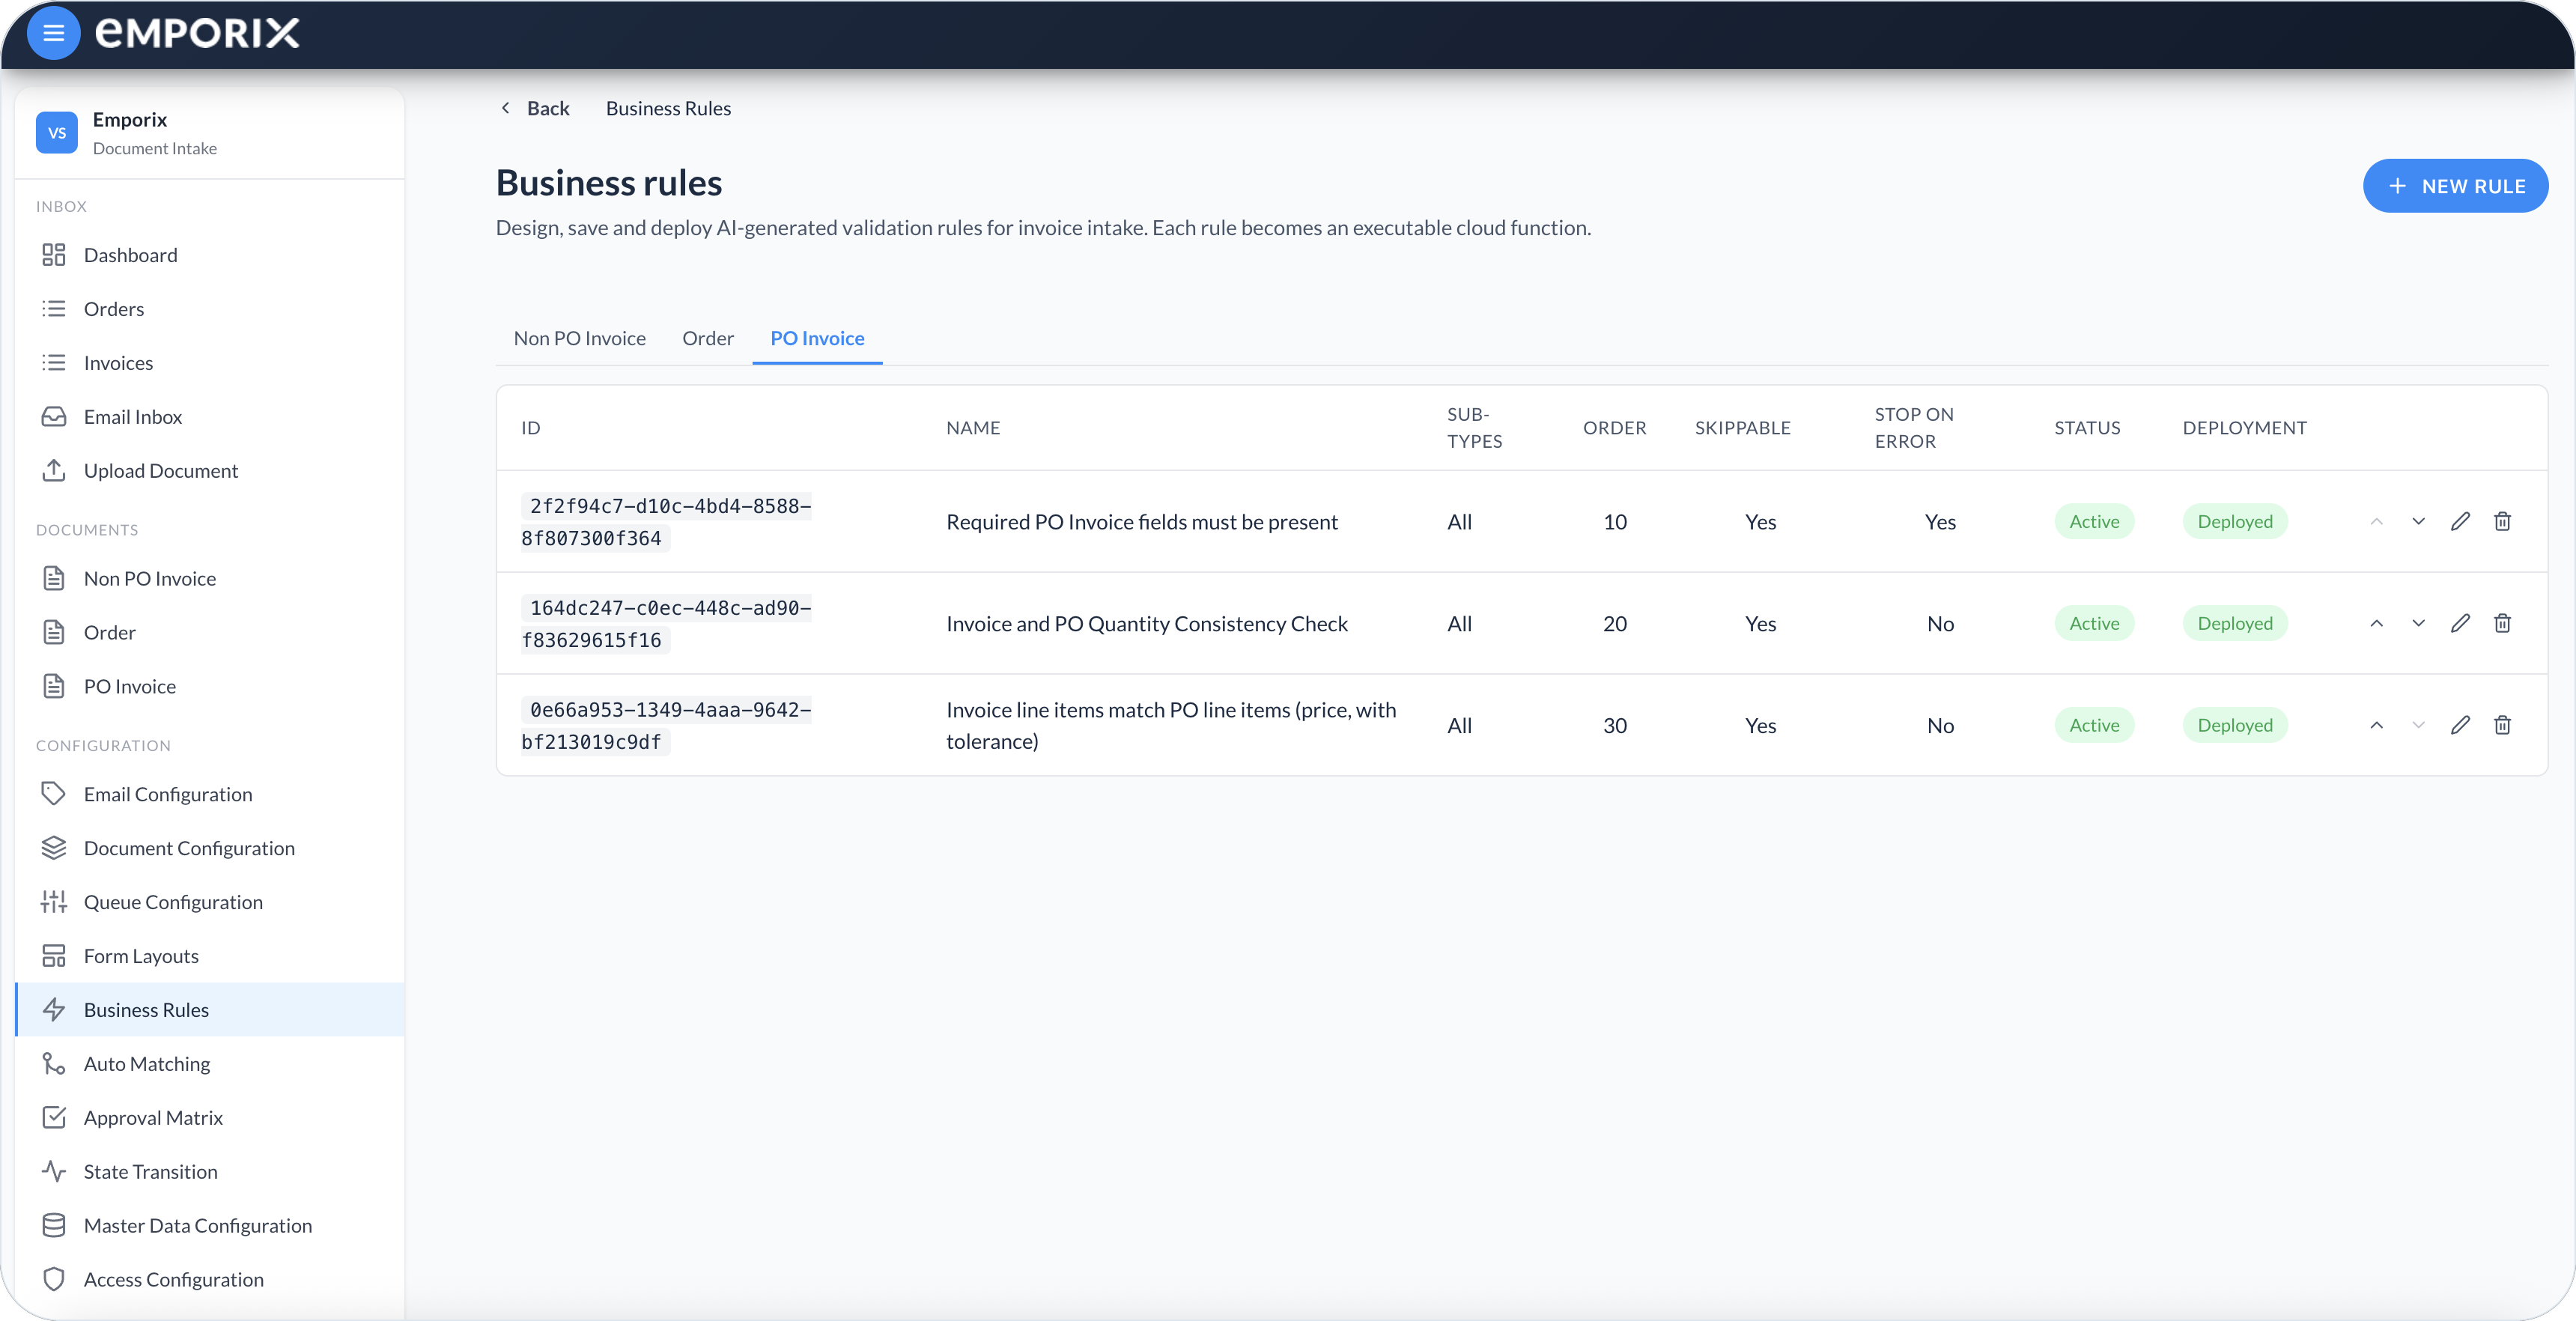
Task: Click the VS workspace avatar
Action: click(x=57, y=132)
